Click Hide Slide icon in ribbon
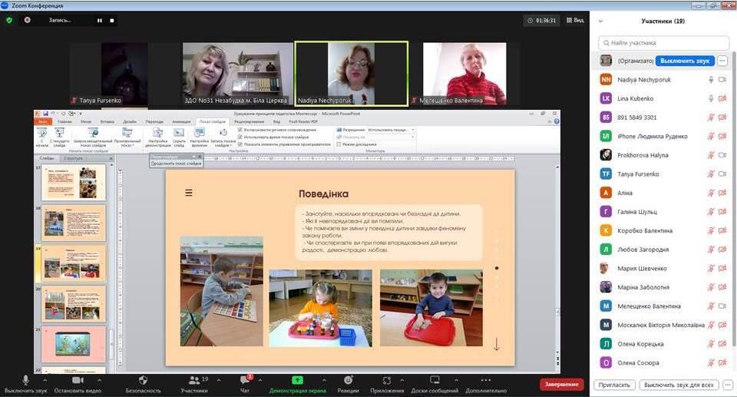Image resolution: width=737 pixels, height=397 pixels. (179, 133)
